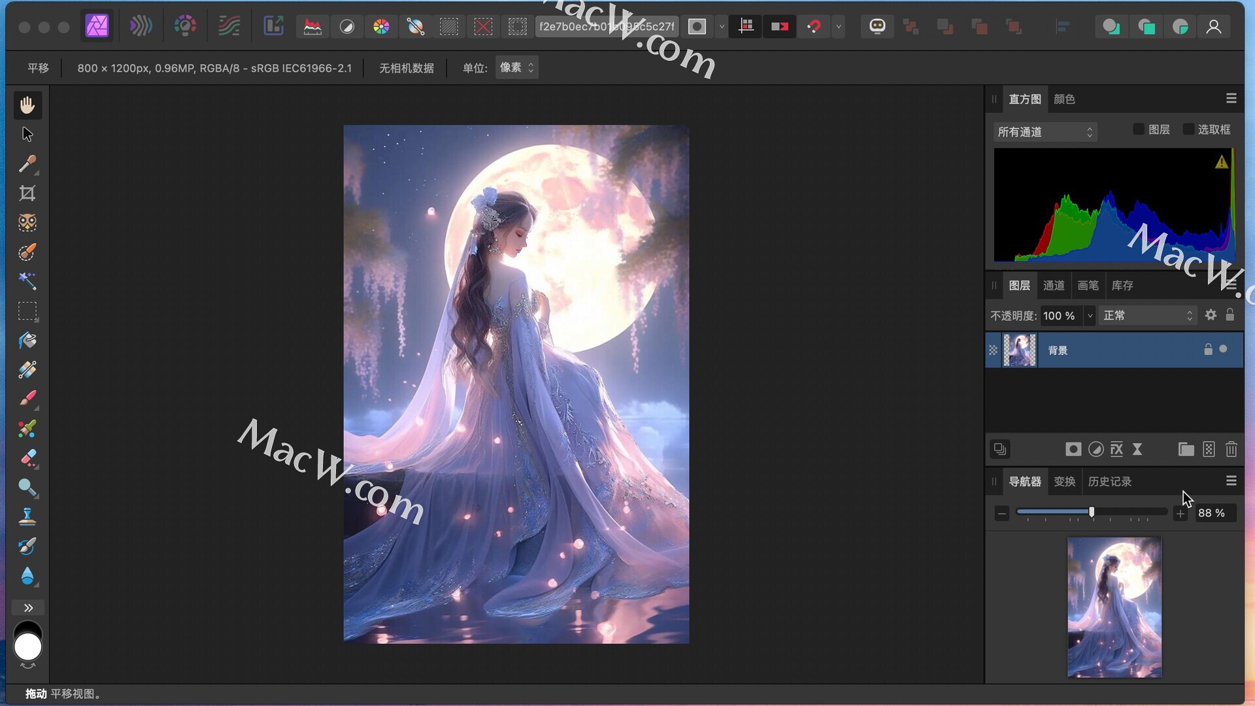This screenshot has width=1255, height=706.
Task: Select the Gradient tool
Action: (27, 370)
